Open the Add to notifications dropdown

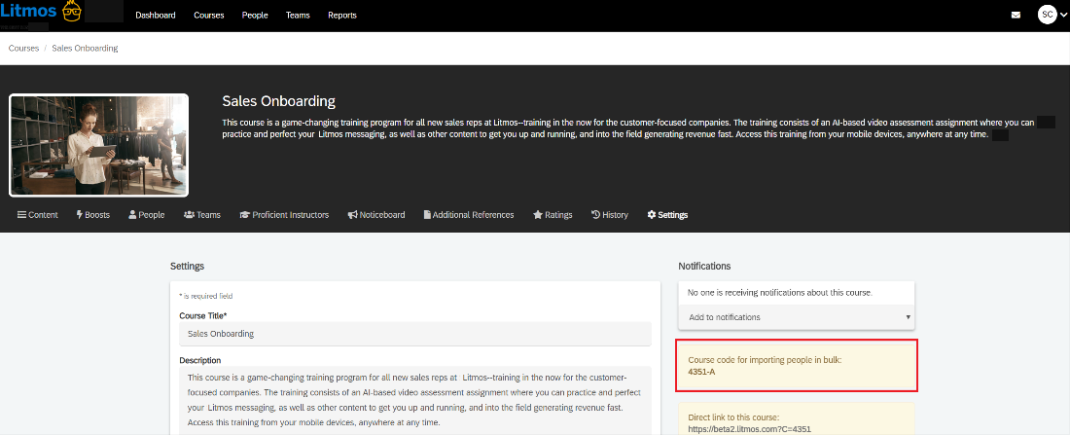tap(797, 317)
